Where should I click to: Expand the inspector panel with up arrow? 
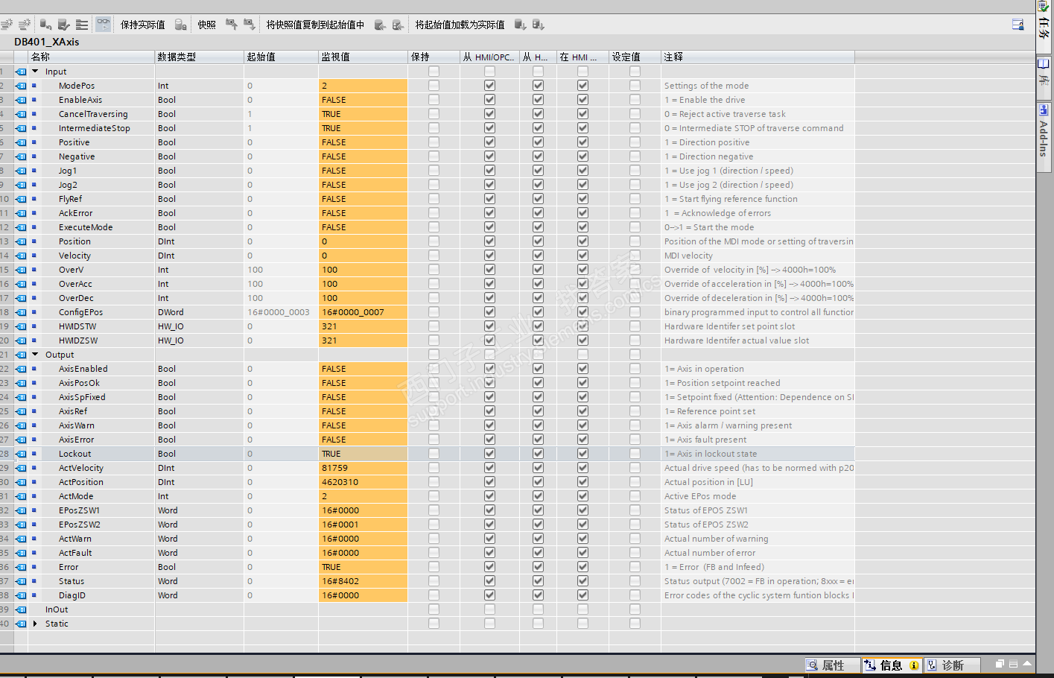(1027, 663)
